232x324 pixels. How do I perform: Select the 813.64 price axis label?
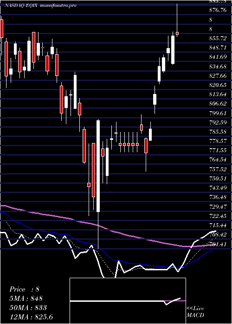coord(218,94)
